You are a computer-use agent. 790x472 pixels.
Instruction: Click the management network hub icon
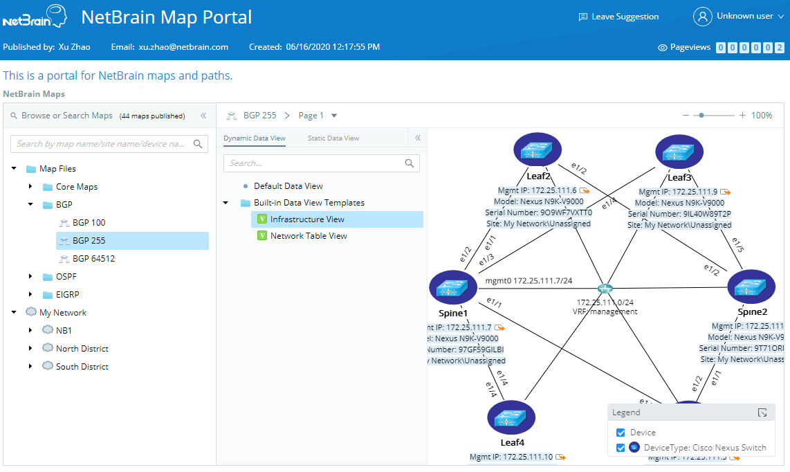[x=605, y=289]
